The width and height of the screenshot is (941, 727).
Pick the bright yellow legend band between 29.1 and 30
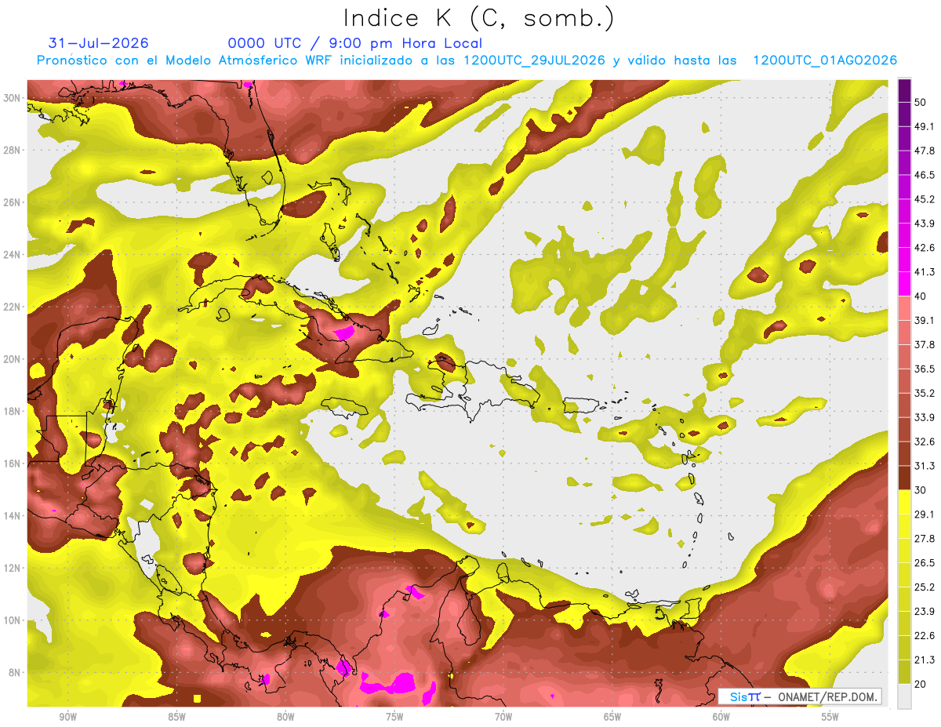coord(904,502)
